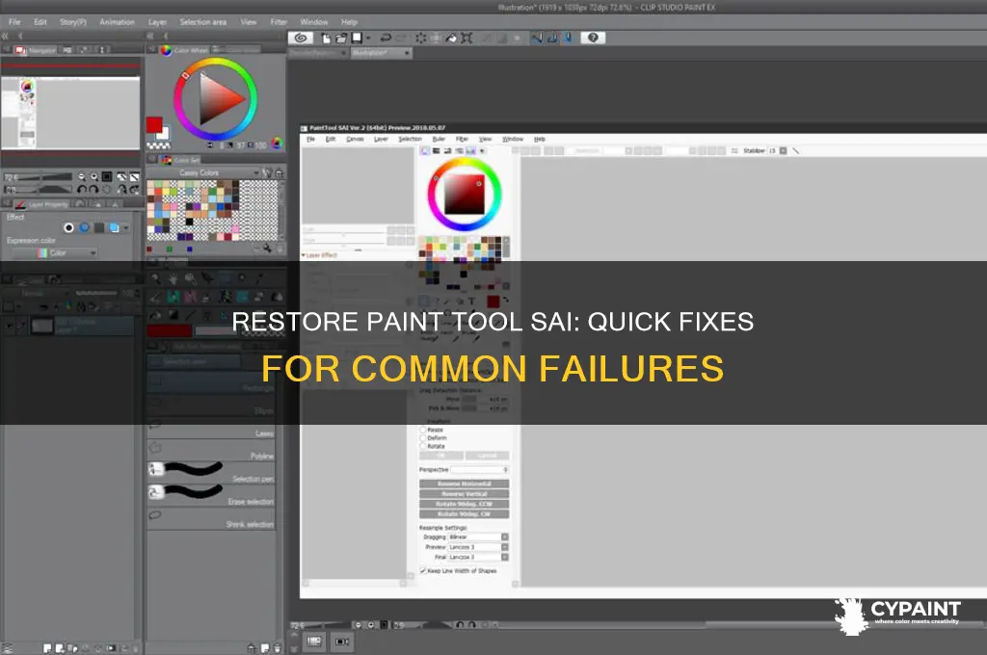Click SAI straight line drawing mode icon
987x655 pixels.
click(x=795, y=151)
